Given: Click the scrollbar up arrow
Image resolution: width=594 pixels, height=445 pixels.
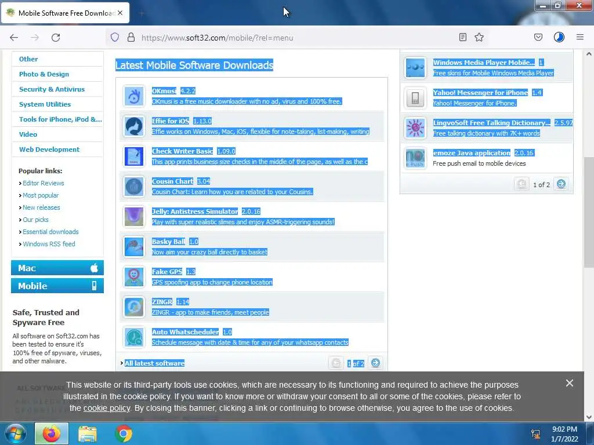Looking at the screenshot, I should [x=589, y=54].
